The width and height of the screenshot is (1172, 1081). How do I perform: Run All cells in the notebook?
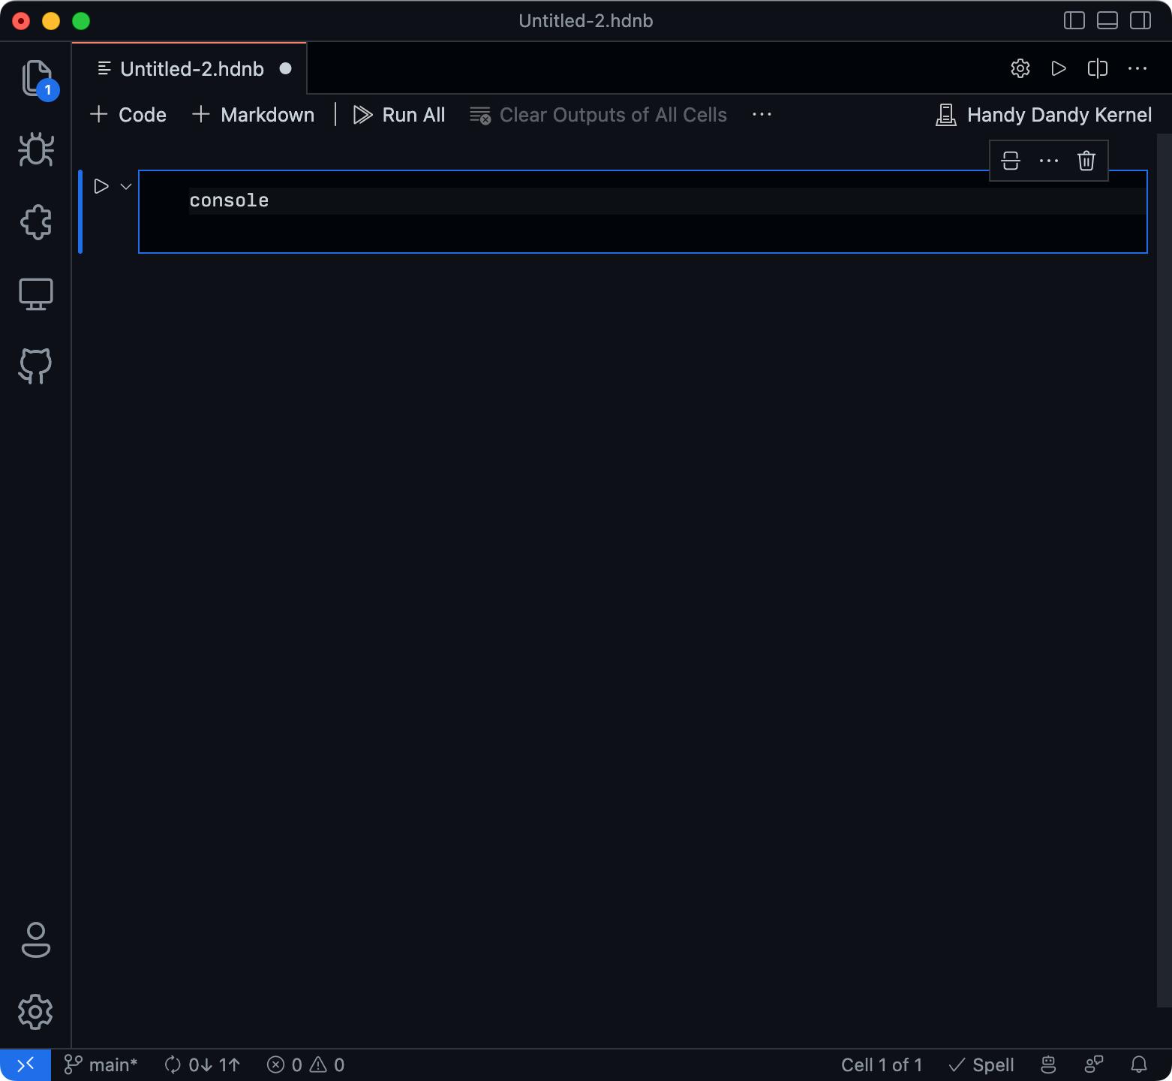tap(399, 115)
